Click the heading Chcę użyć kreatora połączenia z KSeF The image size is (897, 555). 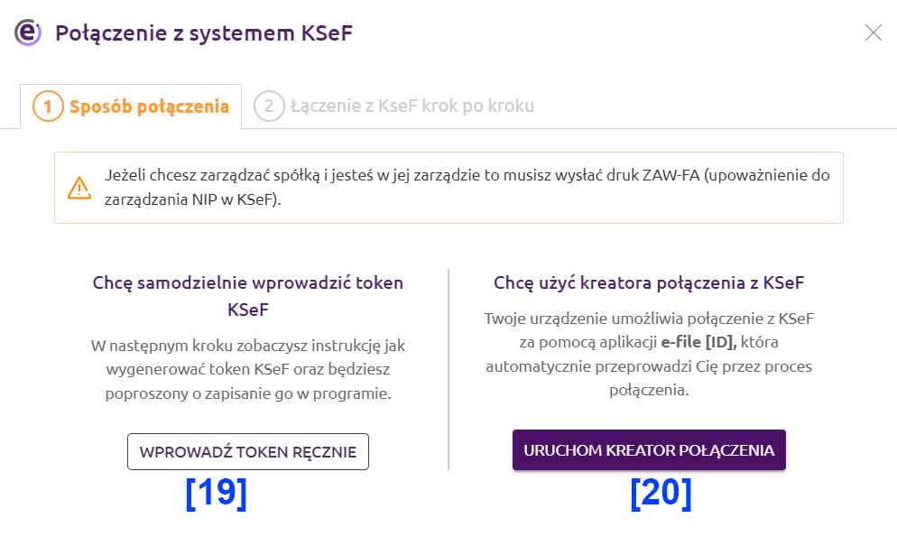(x=649, y=282)
